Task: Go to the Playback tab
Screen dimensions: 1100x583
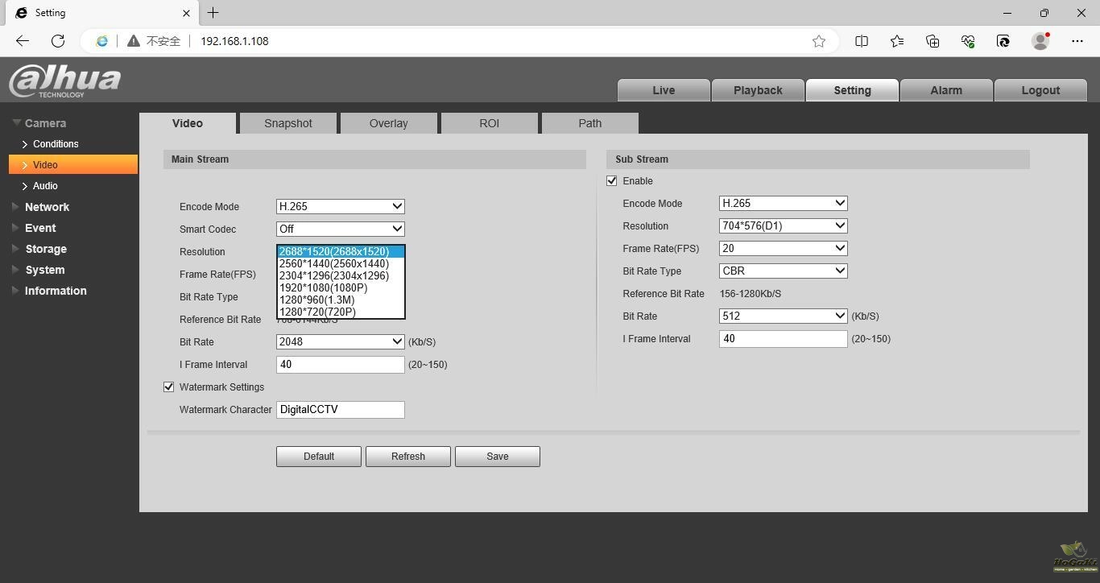Action: point(757,90)
